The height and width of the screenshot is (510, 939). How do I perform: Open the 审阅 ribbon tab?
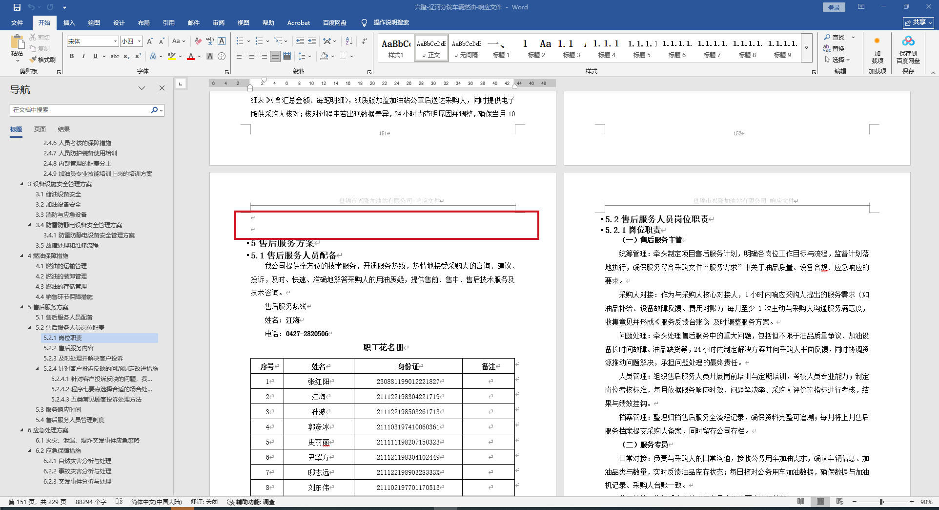(219, 22)
